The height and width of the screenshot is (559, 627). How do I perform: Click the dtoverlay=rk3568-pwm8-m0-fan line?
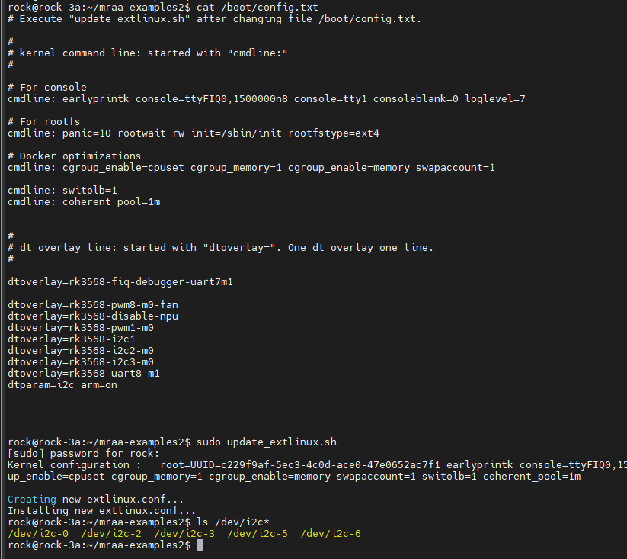tap(93, 305)
